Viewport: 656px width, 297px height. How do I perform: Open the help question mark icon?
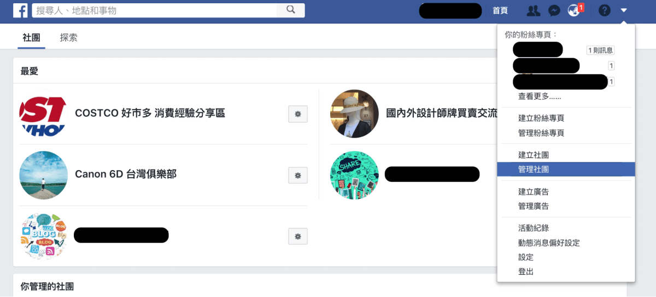[604, 10]
